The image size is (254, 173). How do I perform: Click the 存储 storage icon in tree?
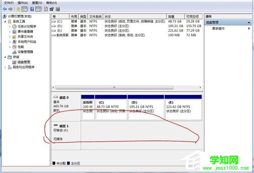pos(10,57)
